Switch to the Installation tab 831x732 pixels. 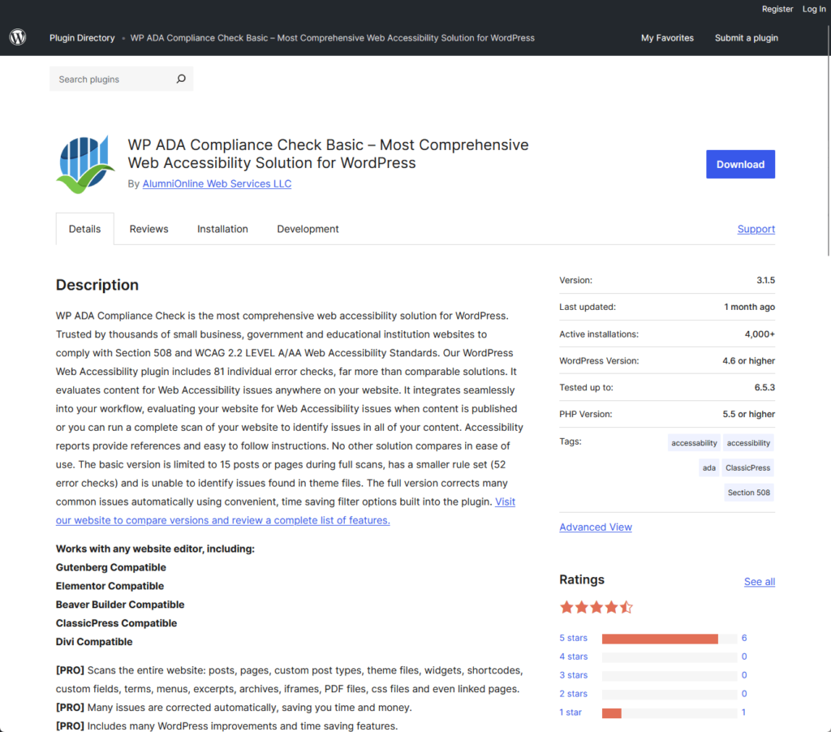point(222,229)
